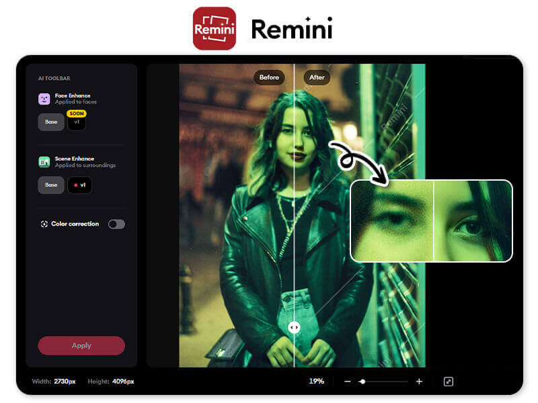Click the zoom out minus icon
This screenshot has width=538, height=403.
tap(348, 381)
